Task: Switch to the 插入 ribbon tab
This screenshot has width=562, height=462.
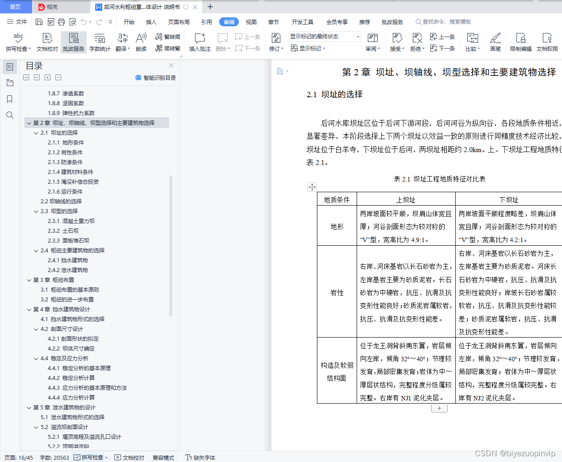Action: coord(151,22)
